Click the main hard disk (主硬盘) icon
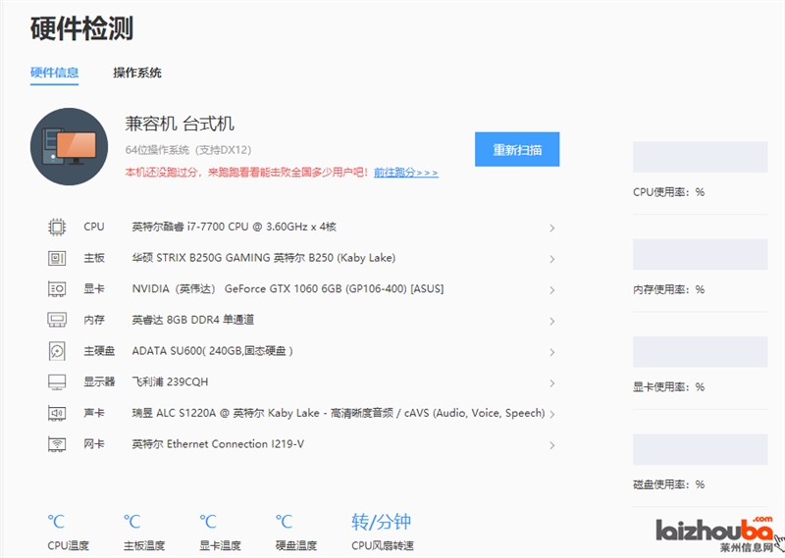The image size is (785, 558). (57, 351)
